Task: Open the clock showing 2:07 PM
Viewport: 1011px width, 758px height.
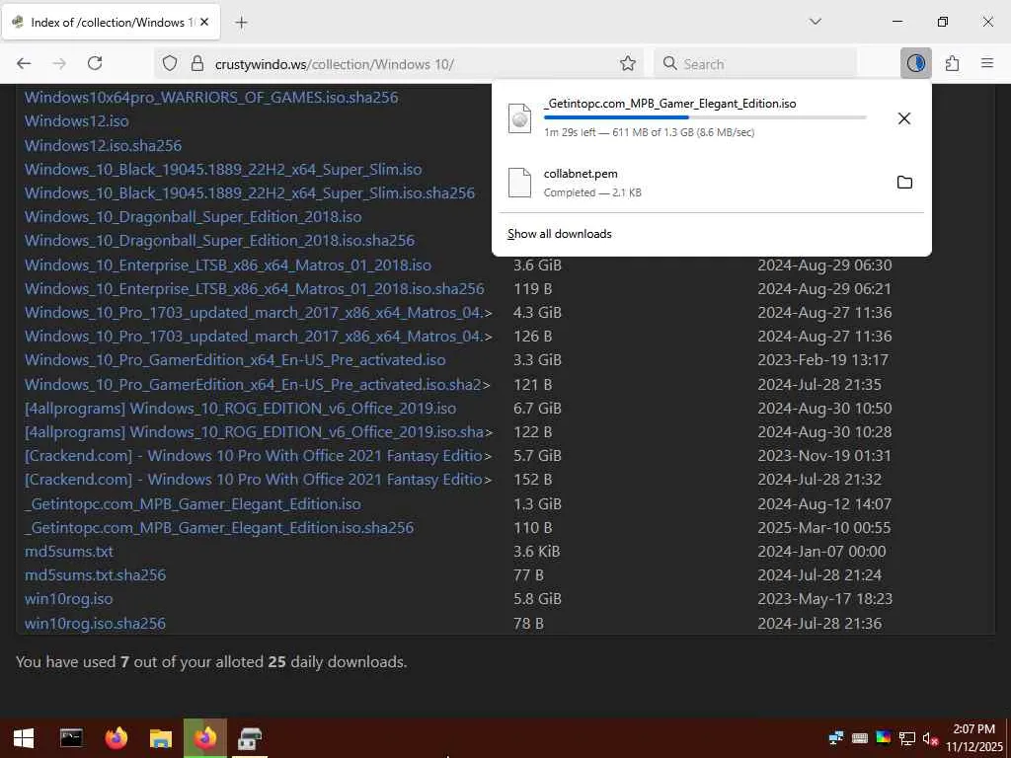Action: click(974, 738)
